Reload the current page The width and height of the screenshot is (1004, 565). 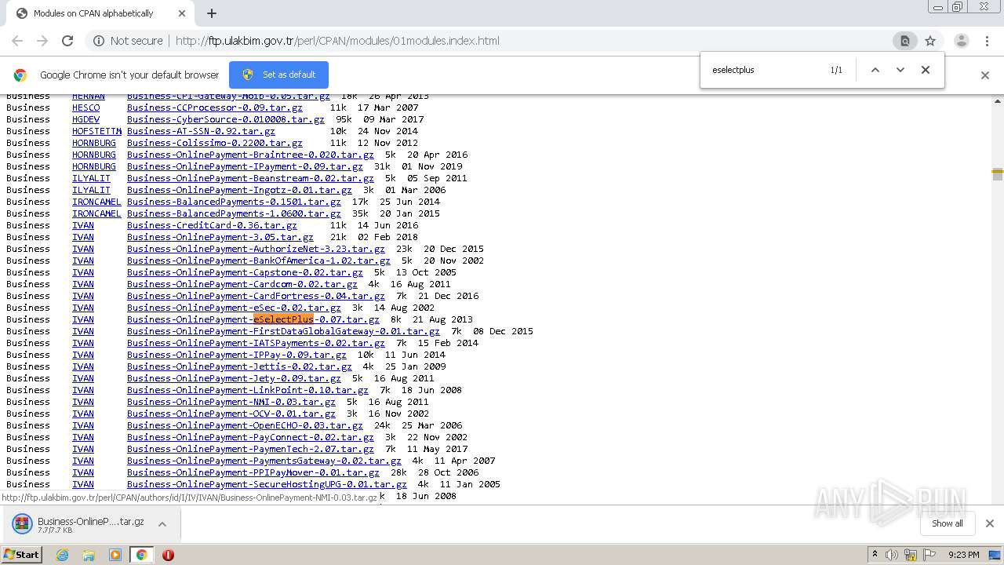[67, 41]
